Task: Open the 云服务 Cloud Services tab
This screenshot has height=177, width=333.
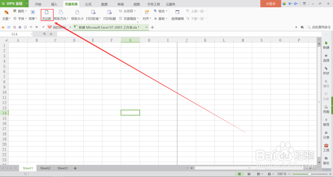Action: click(x=170, y=4)
